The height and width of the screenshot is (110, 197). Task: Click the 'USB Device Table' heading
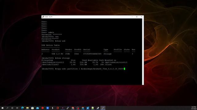(50, 45)
